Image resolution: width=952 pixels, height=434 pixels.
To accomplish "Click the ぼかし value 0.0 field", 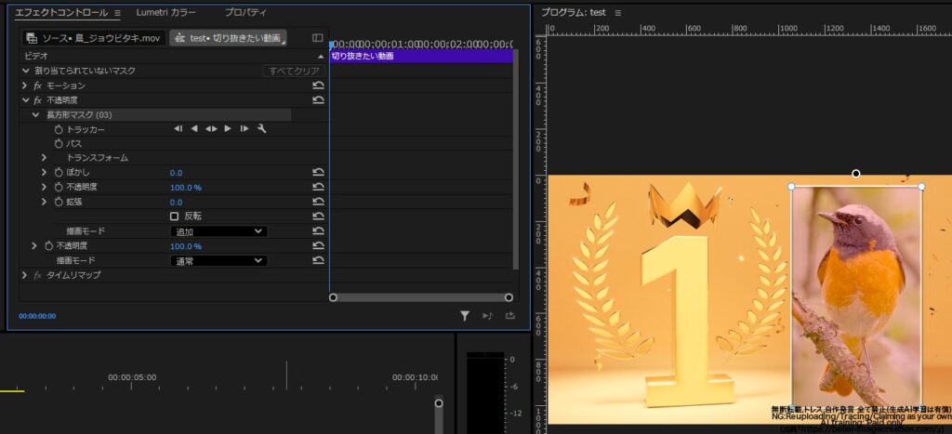I will click(176, 172).
